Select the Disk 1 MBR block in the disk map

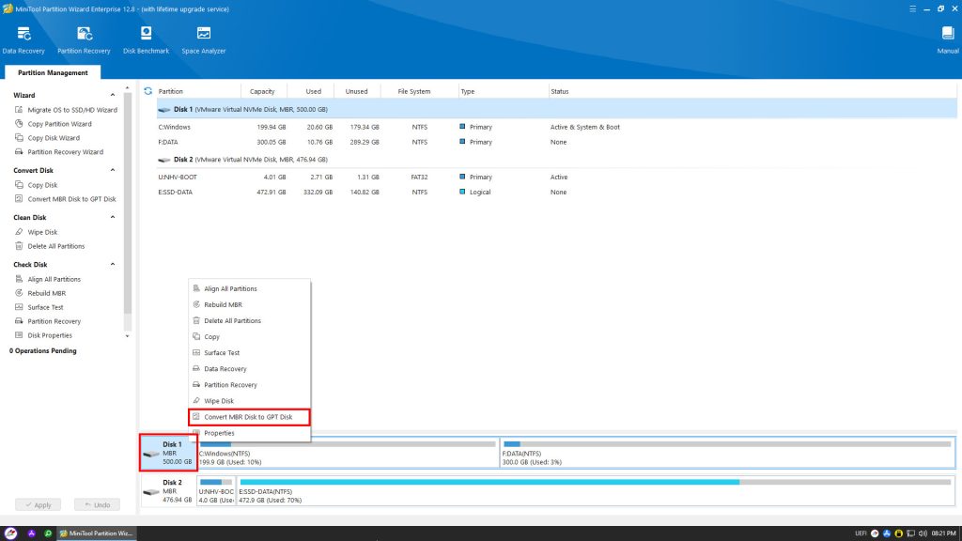[x=168, y=453]
